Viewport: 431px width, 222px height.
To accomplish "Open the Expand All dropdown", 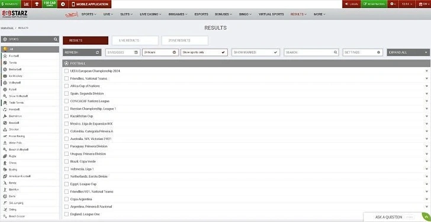I will coord(408,53).
